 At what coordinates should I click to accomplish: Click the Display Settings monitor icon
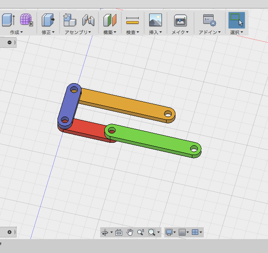[x=169, y=232]
